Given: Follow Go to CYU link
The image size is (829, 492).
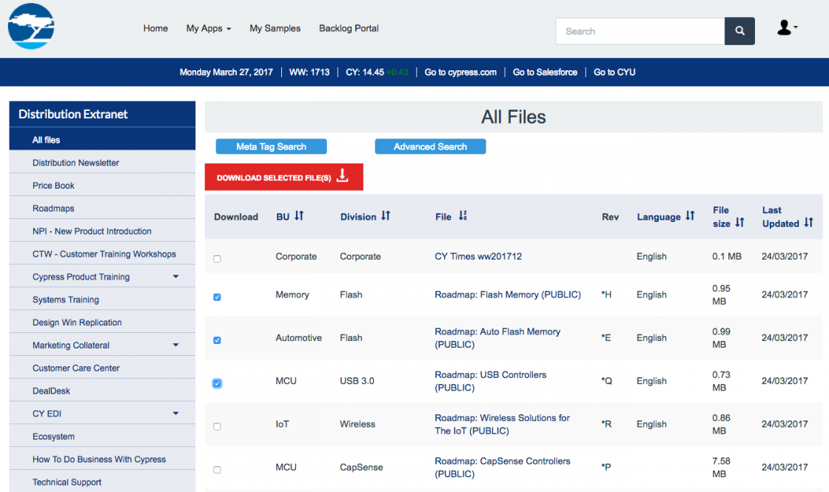Looking at the screenshot, I should [x=614, y=73].
